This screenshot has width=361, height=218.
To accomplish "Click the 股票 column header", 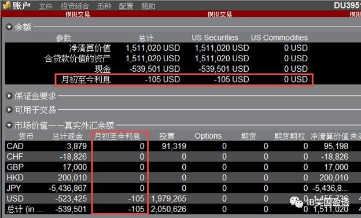I will [167, 136].
